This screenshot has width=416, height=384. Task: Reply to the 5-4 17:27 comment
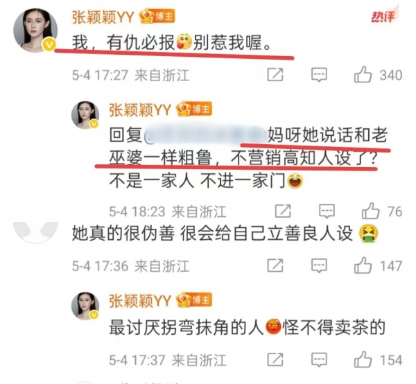pos(319,75)
